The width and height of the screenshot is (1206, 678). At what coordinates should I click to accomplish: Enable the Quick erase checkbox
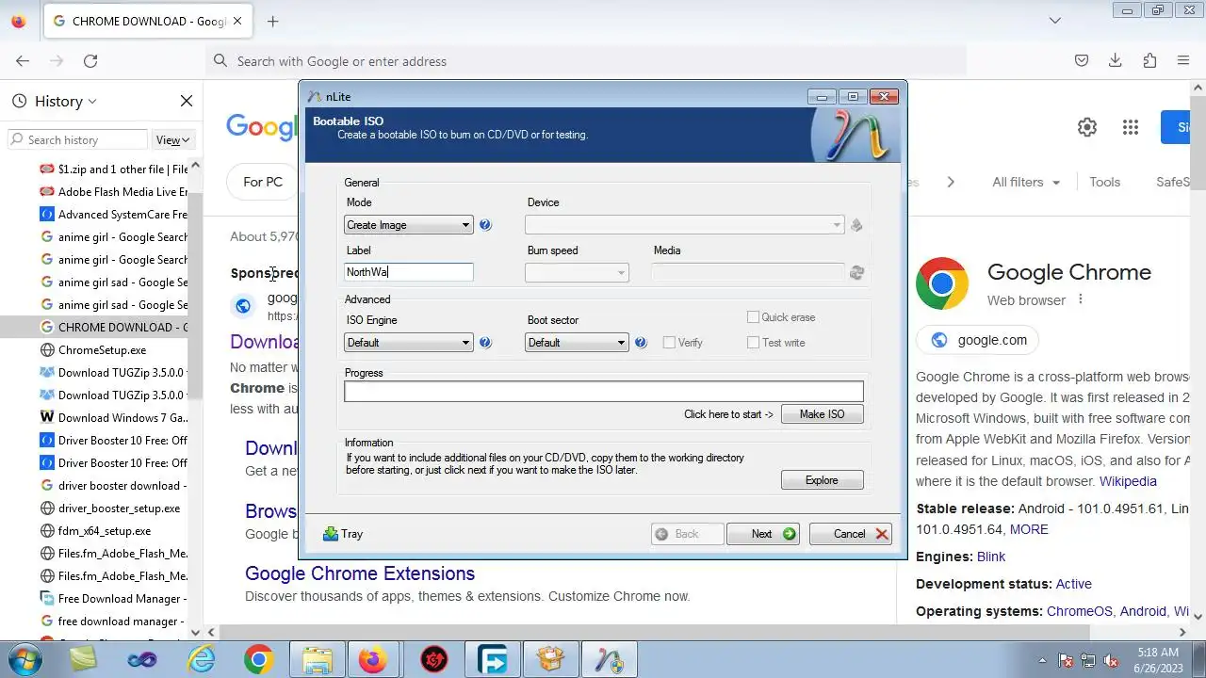(x=753, y=317)
